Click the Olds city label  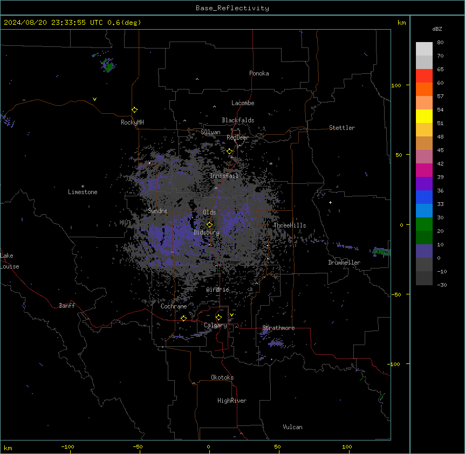click(209, 212)
